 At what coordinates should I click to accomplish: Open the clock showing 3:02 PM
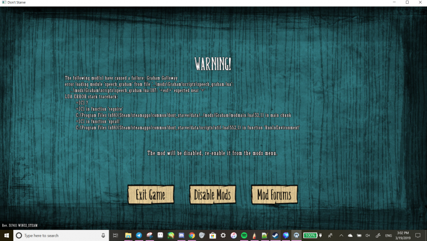[403, 235]
